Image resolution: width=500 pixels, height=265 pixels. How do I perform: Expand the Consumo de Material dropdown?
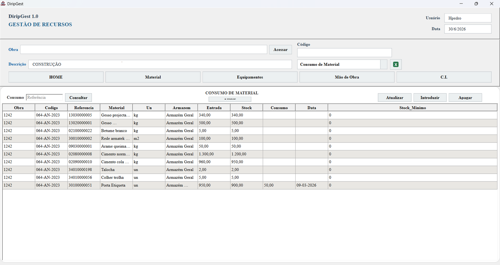[384, 65]
